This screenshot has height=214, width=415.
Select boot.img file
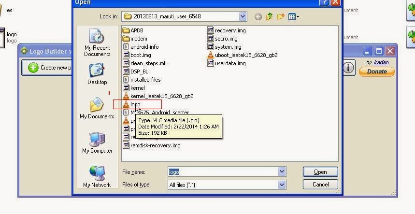pos(137,55)
